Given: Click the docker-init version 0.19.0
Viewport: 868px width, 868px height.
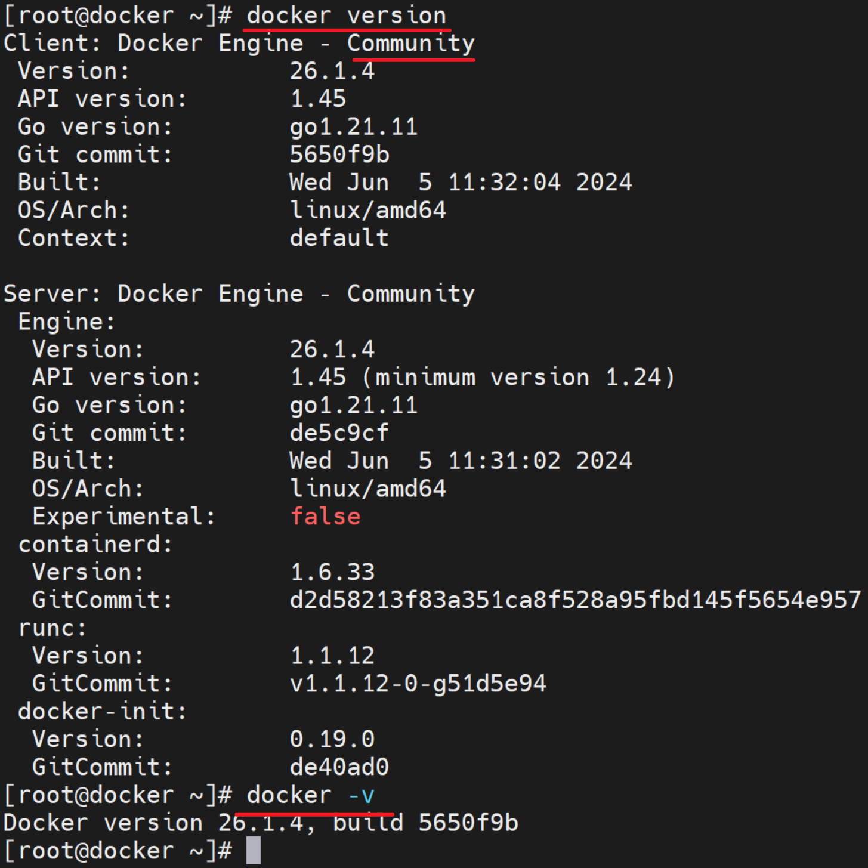Looking at the screenshot, I should (332, 739).
